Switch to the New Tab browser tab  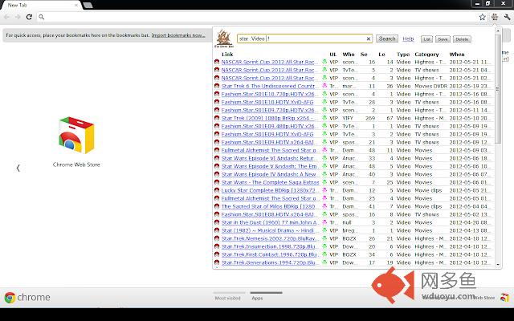coord(41,6)
